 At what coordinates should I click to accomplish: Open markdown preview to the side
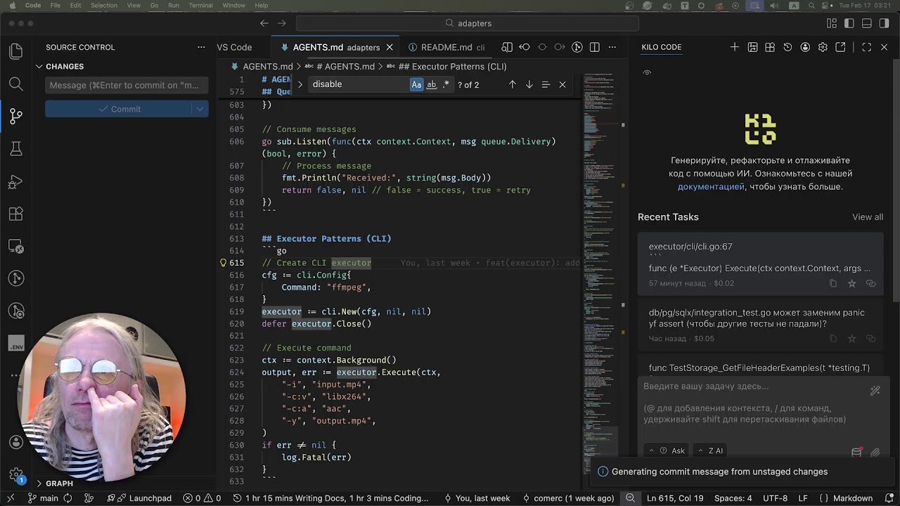(x=507, y=47)
